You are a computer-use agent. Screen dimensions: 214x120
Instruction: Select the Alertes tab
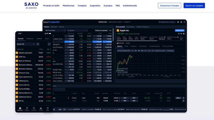tap(61, 27)
